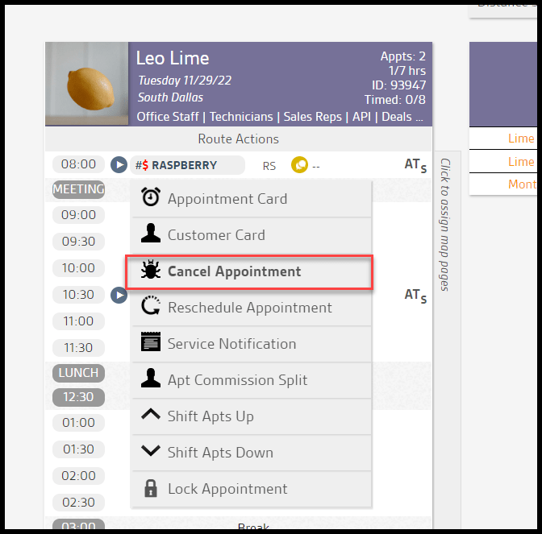The image size is (542, 534).
Task: Click the padlock Lock Appointment icon
Action: (150, 488)
